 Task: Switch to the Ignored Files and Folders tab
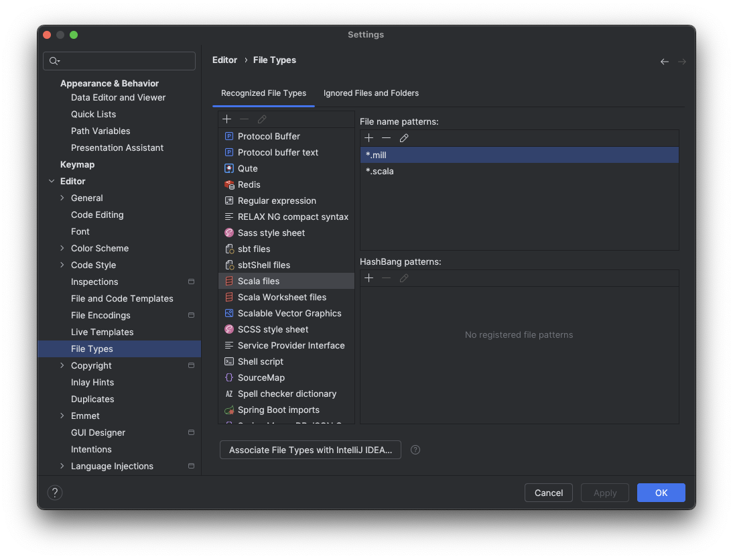point(371,93)
